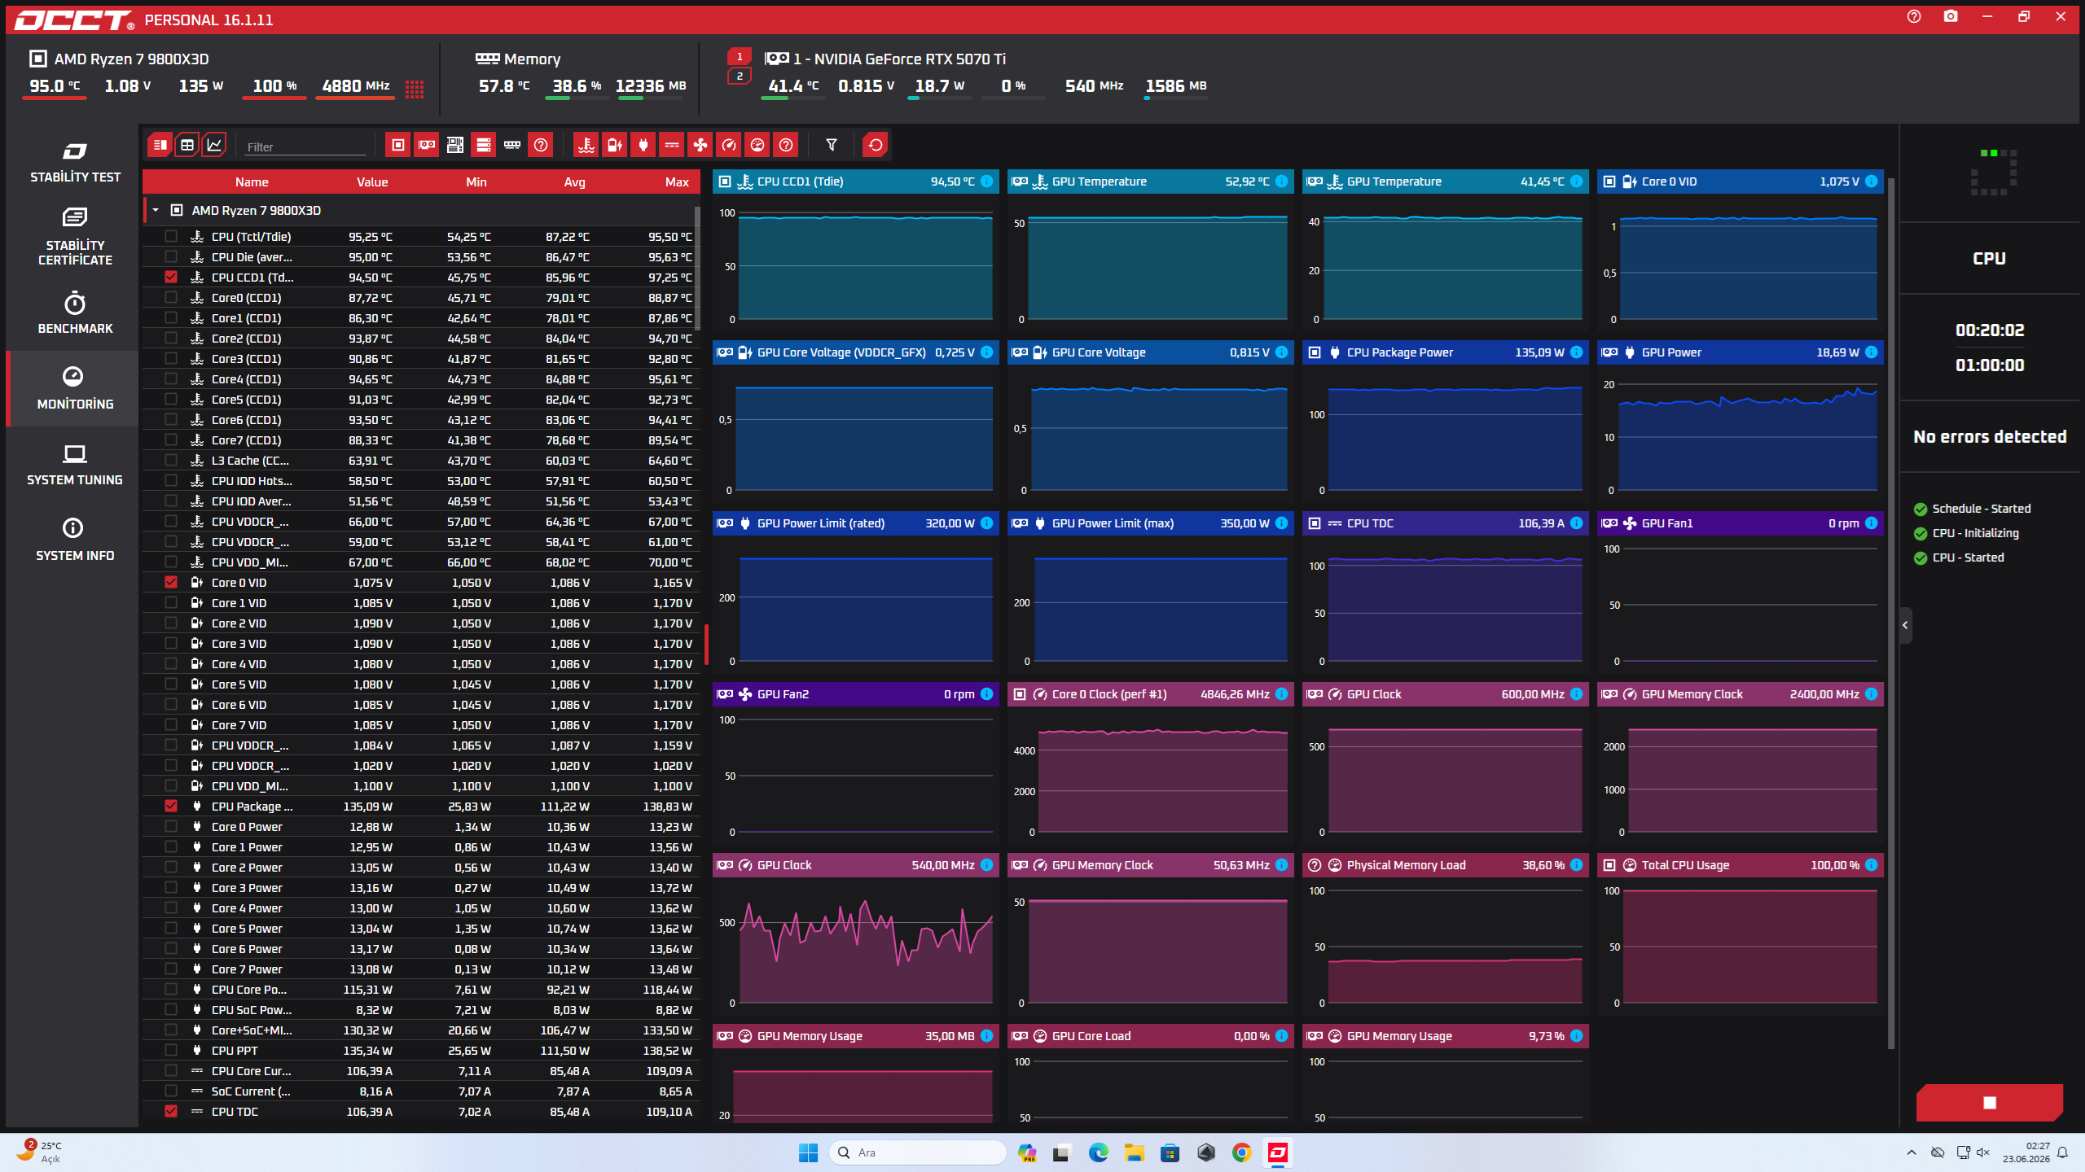
Task: Open the help icon in the title bar
Action: pos(1914,17)
